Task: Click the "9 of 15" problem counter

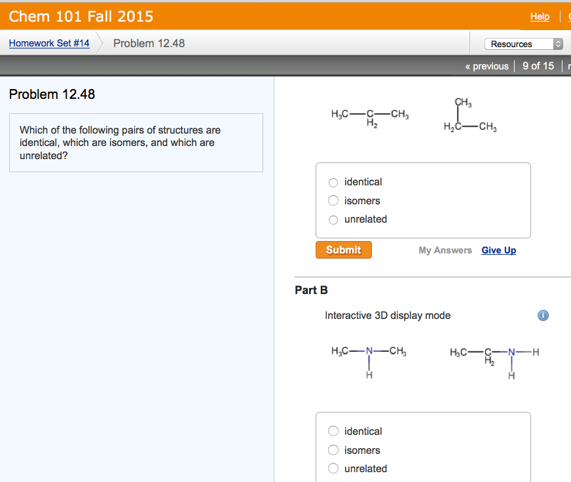Action: (538, 65)
